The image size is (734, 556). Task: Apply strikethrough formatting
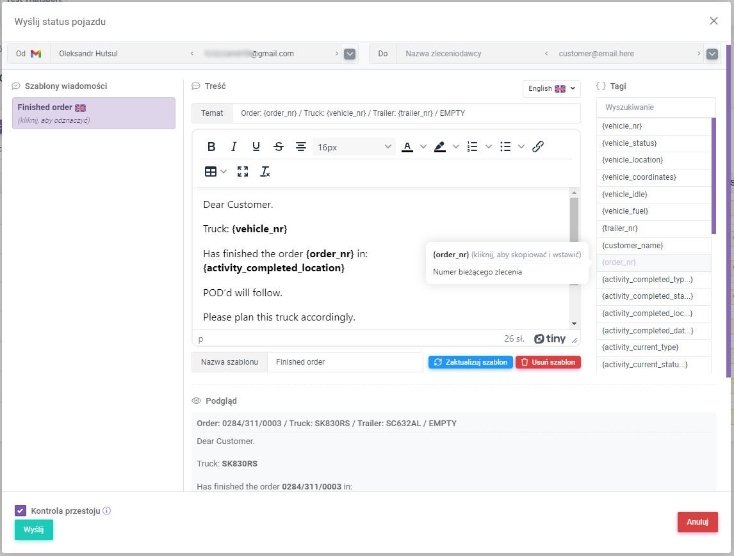279,147
